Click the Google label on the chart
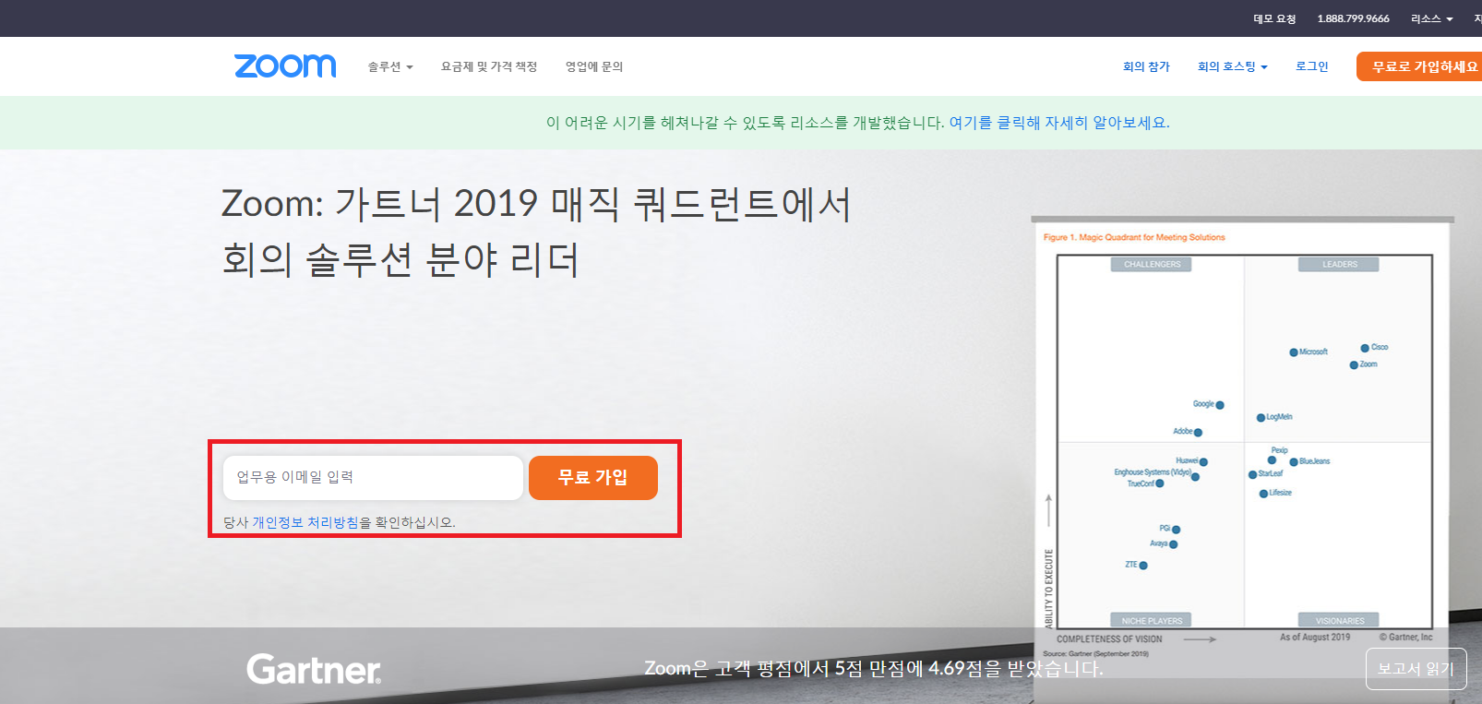The height and width of the screenshot is (704, 1482). [1203, 404]
